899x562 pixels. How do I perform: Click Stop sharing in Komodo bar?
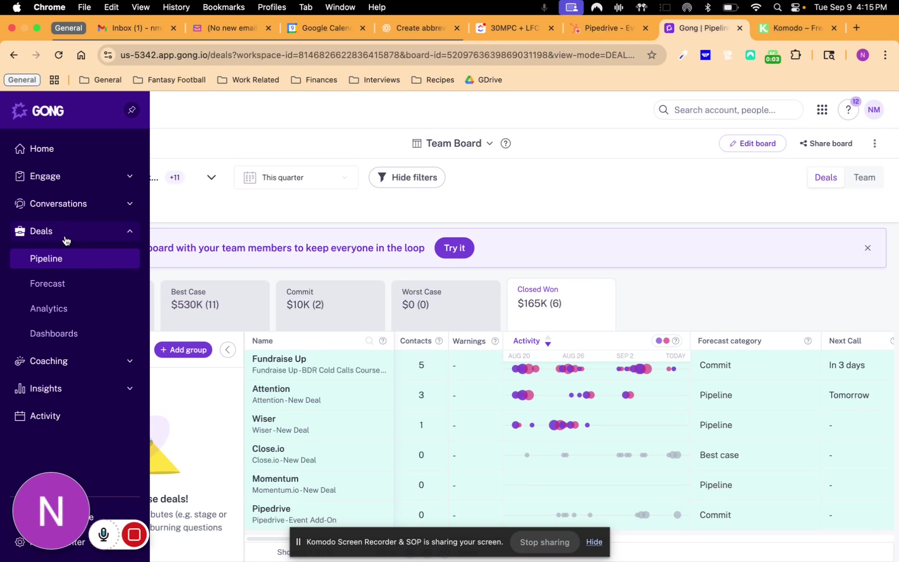(x=544, y=542)
